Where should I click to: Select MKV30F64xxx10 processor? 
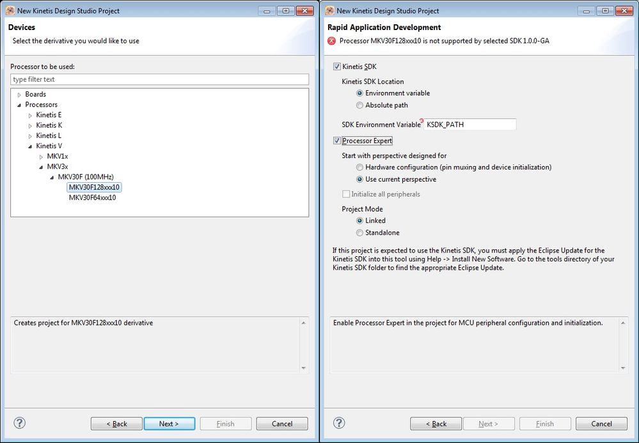(x=93, y=198)
